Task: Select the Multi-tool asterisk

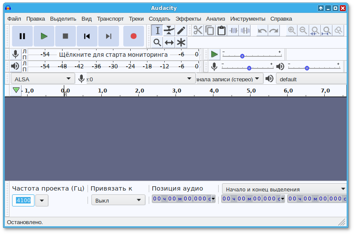Action: pyautogui.click(x=181, y=42)
